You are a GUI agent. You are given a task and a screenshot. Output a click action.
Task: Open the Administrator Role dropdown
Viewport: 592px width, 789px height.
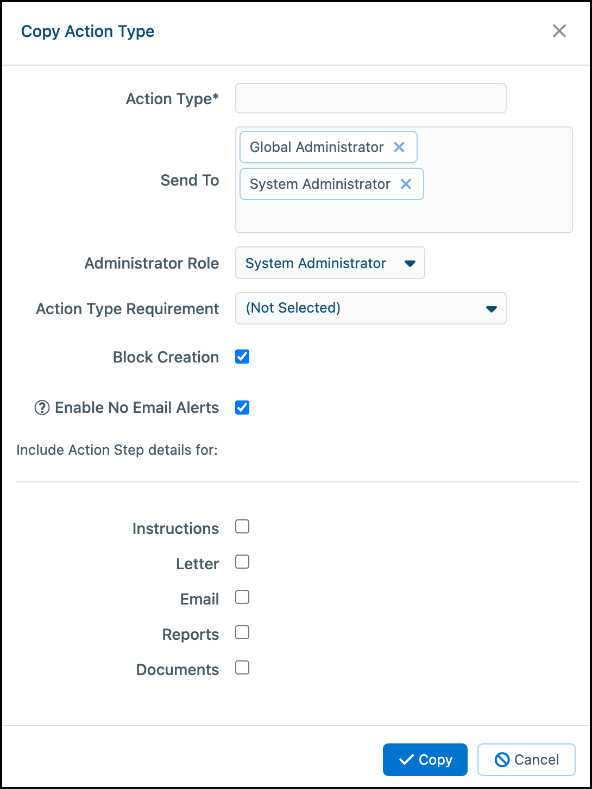click(x=330, y=263)
